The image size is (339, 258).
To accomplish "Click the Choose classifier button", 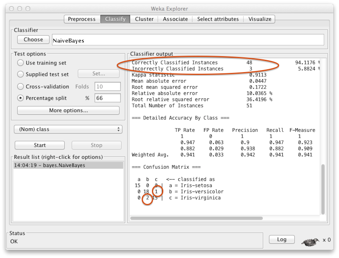I will click(33, 40).
